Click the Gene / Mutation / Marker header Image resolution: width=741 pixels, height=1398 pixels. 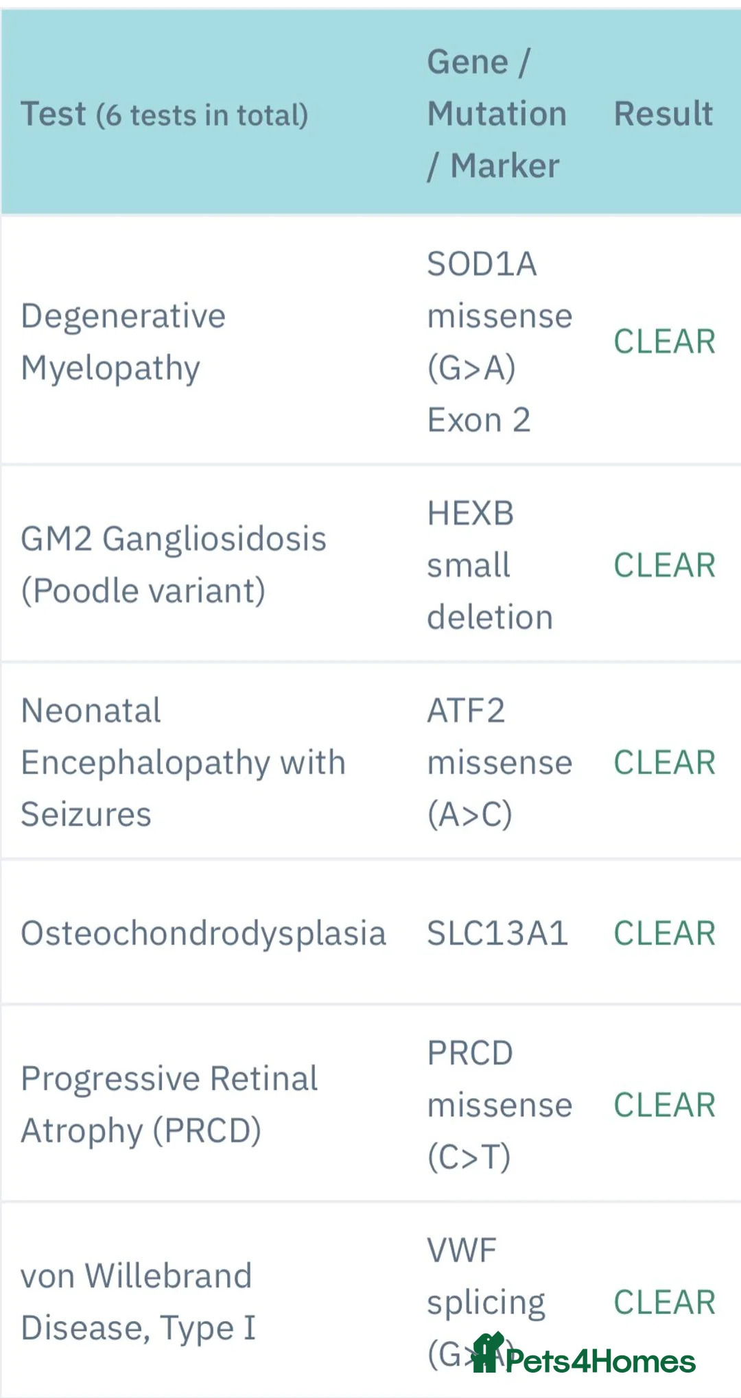(x=497, y=114)
